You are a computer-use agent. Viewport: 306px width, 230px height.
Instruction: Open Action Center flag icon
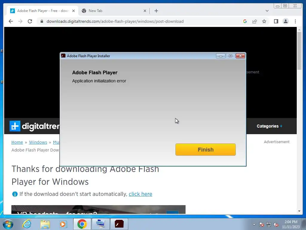(x=261, y=224)
